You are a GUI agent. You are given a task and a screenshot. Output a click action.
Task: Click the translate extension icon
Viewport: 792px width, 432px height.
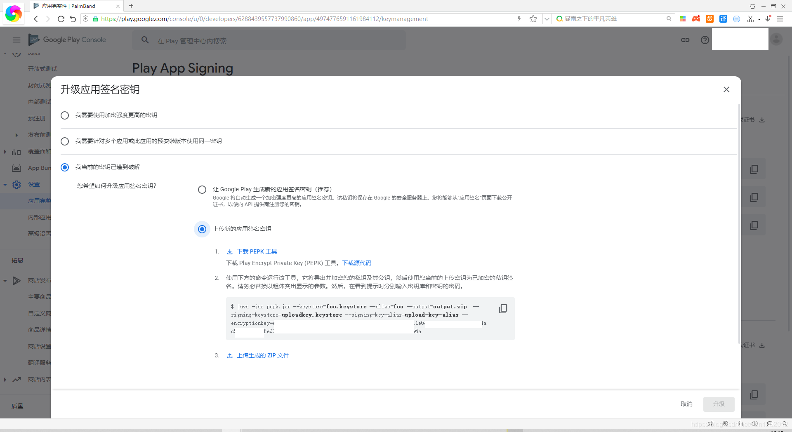tap(724, 19)
